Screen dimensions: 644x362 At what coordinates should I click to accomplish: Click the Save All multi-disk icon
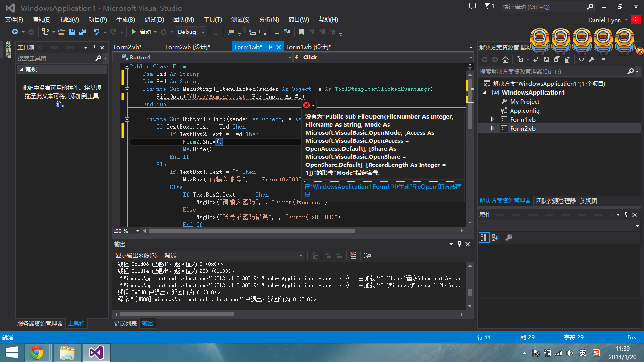point(83,32)
